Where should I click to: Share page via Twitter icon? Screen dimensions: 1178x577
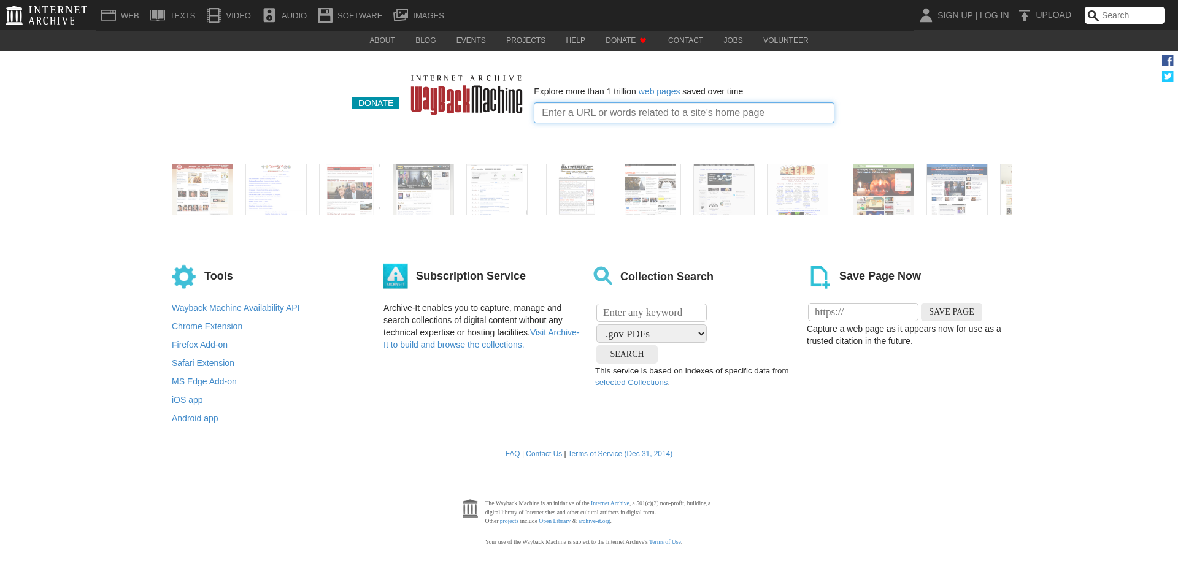1167,76
